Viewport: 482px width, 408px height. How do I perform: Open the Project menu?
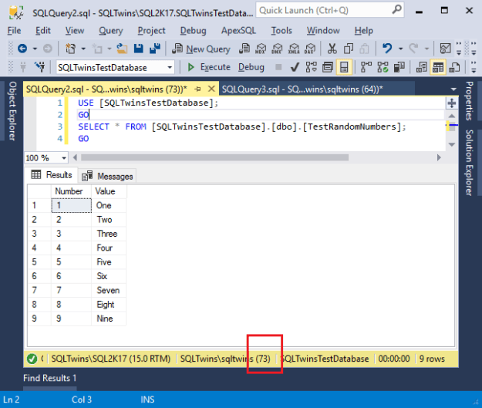151,30
